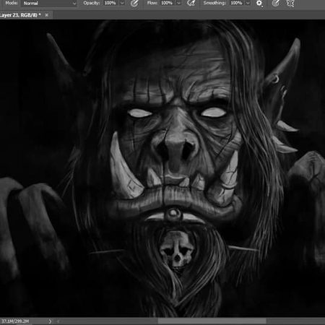
Task: Open symmetry paint butterfly icon
Action: tap(290, 4)
